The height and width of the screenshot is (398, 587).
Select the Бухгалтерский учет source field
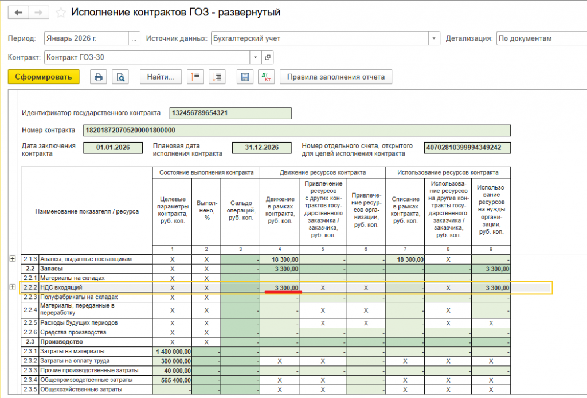(x=320, y=38)
